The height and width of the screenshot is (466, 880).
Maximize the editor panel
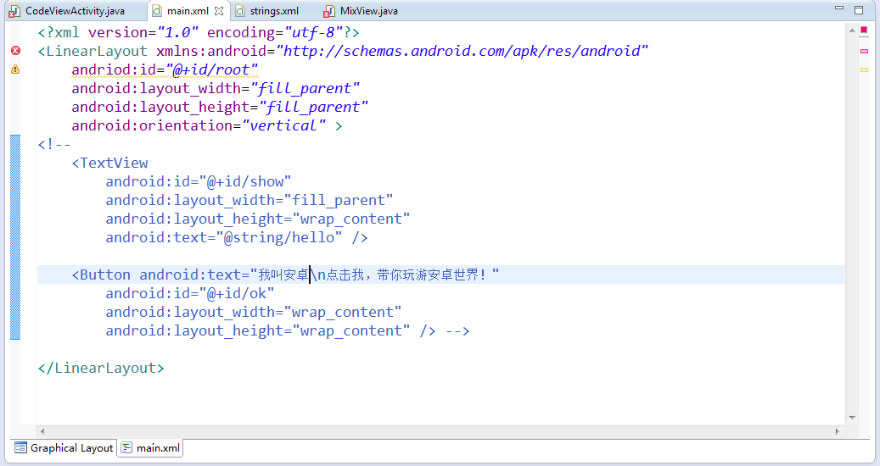pyautogui.click(x=859, y=10)
